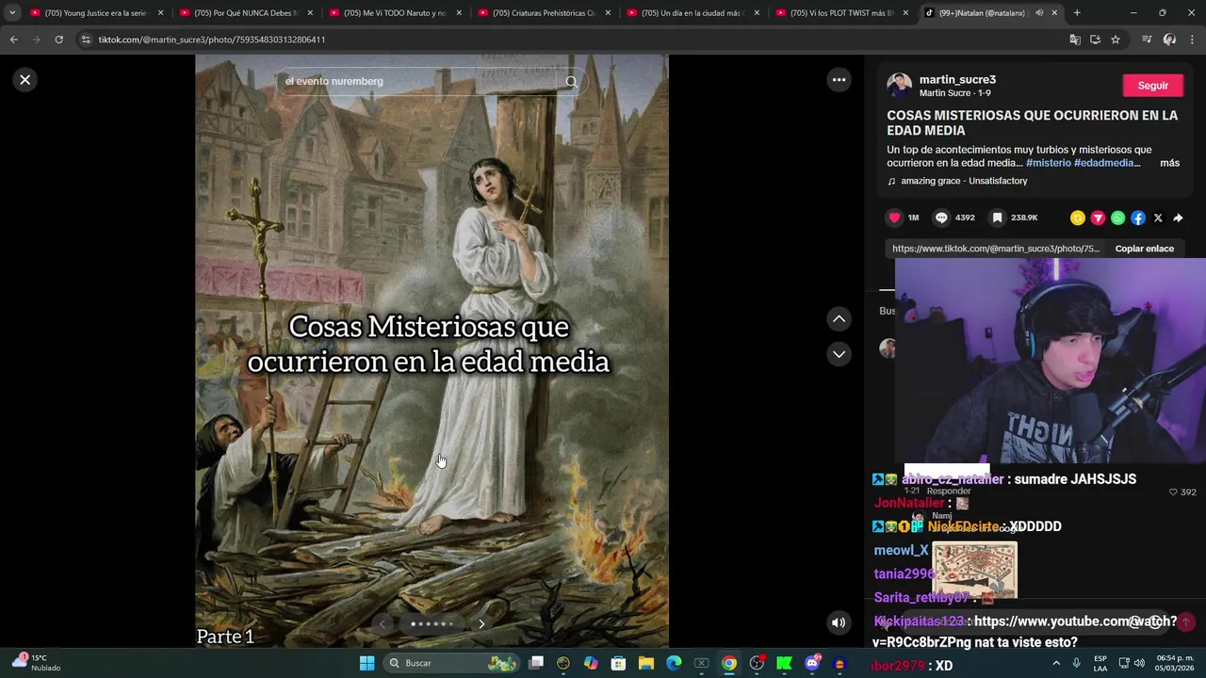
Task: Share the post to Facebook
Action: [1138, 218]
